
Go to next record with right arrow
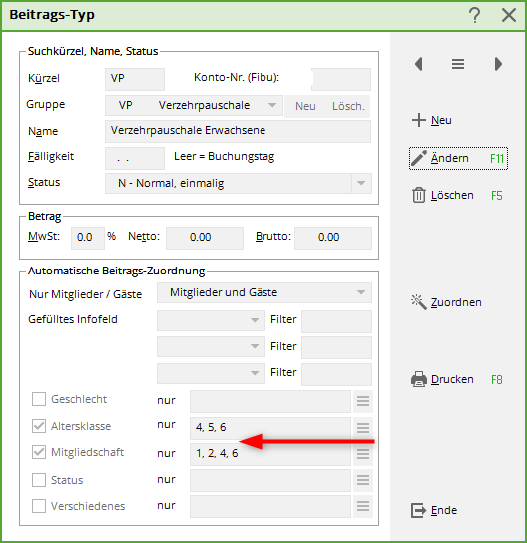tap(498, 64)
